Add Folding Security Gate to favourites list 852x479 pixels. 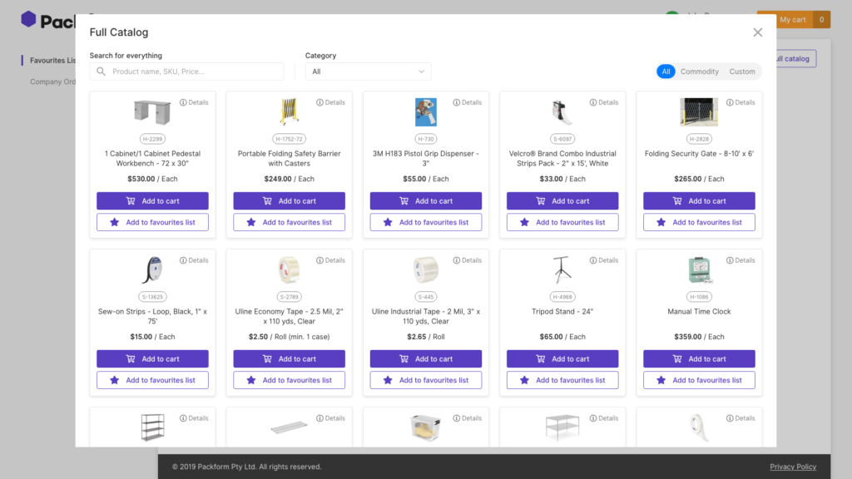699,222
